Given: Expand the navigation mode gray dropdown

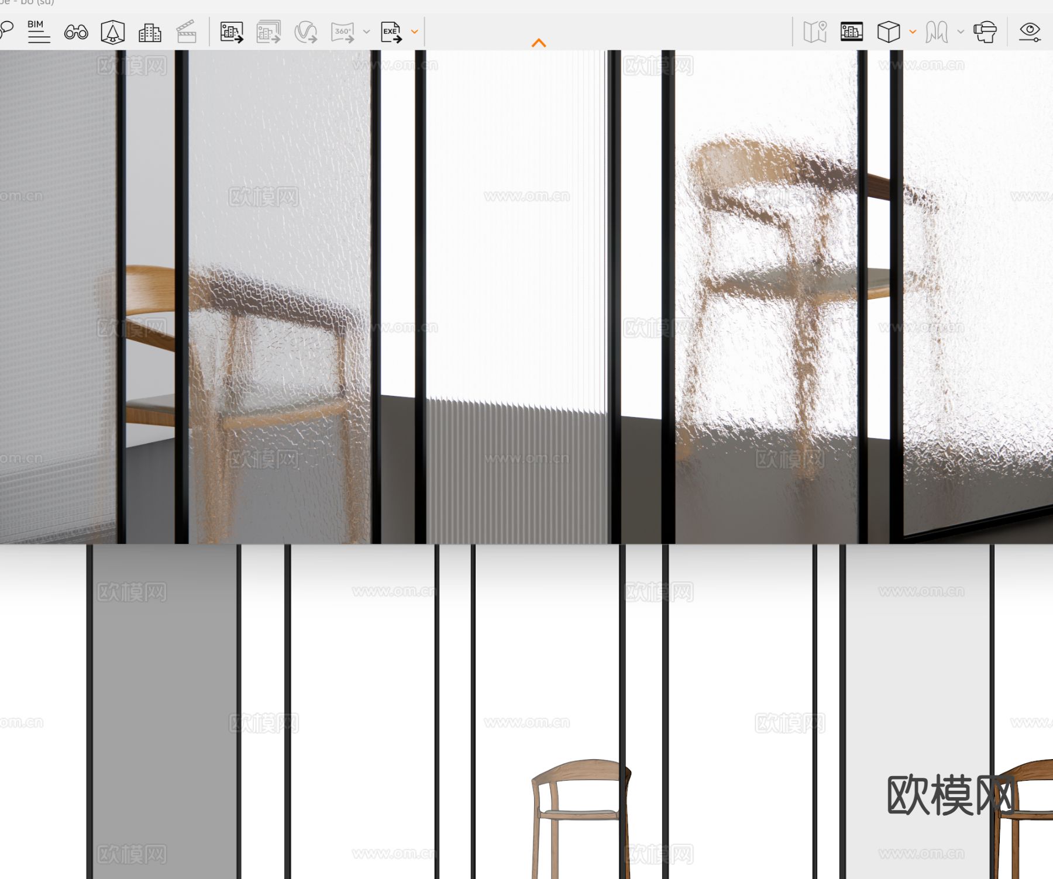Looking at the screenshot, I should (961, 32).
